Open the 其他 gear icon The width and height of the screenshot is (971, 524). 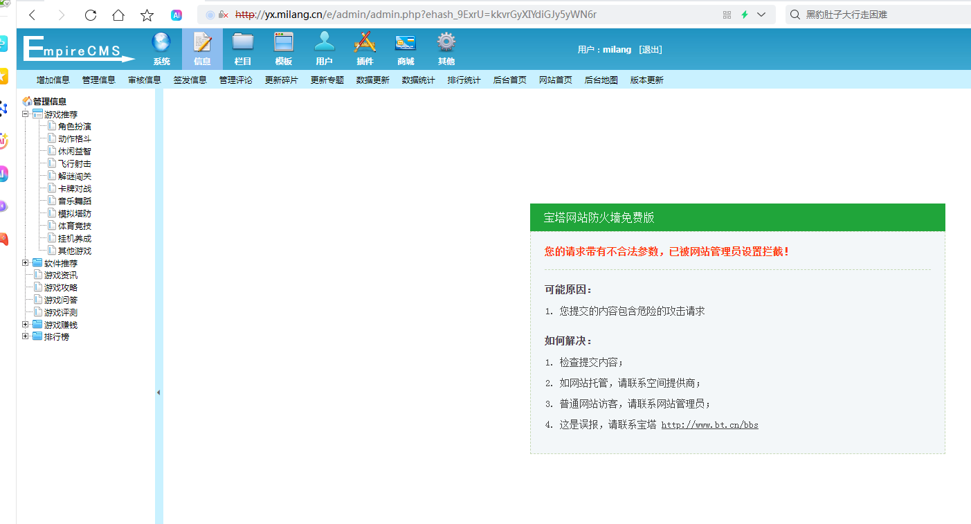[446, 43]
